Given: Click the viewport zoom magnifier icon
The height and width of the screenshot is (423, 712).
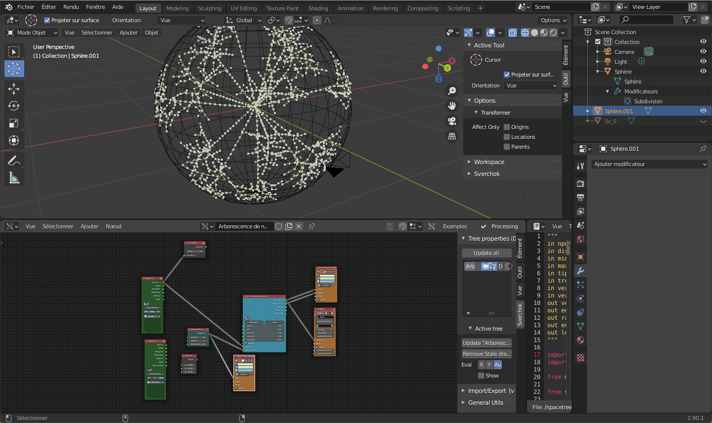Looking at the screenshot, I should click(x=452, y=91).
